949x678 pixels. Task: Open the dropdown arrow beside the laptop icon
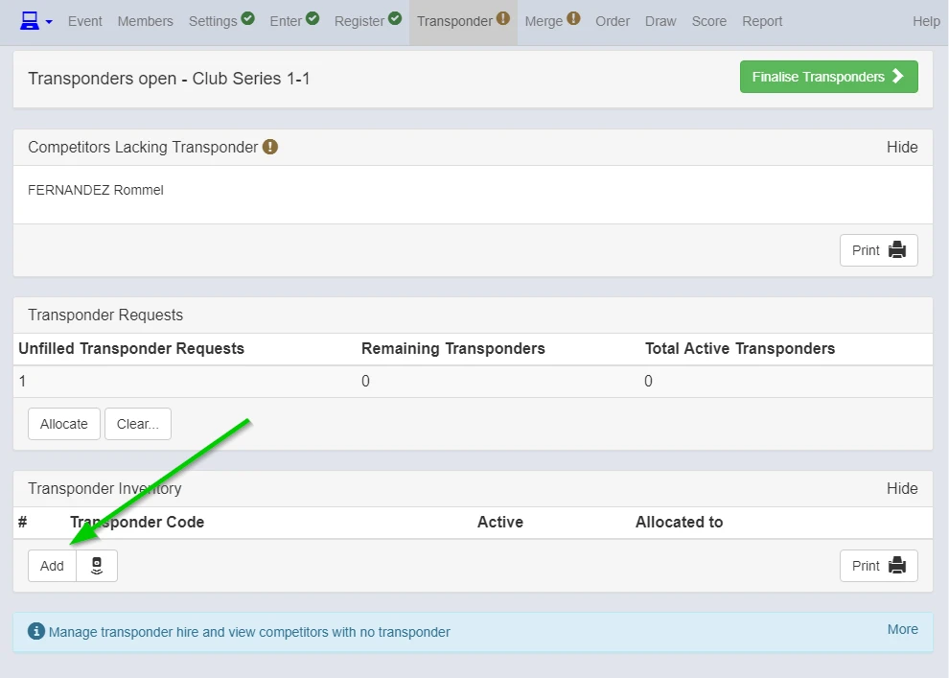point(49,22)
